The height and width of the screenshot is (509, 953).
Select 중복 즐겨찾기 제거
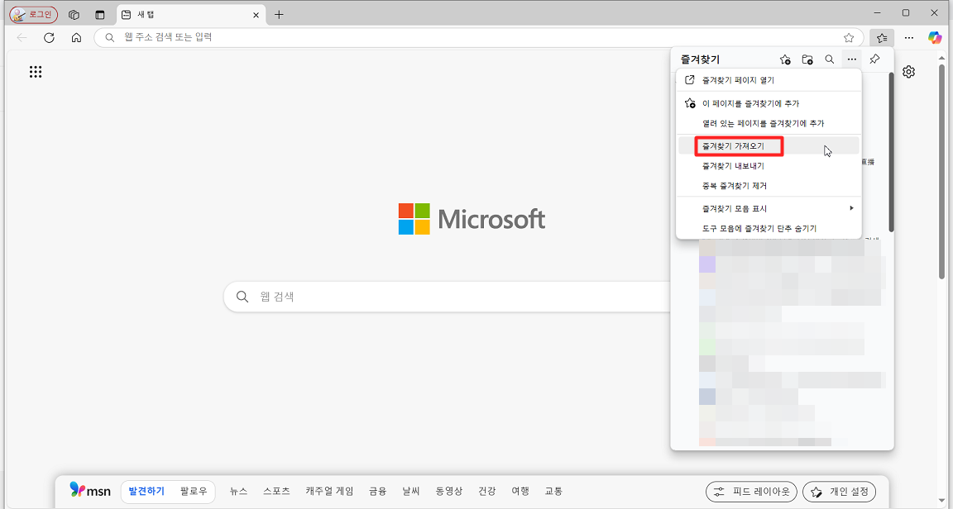[769, 186]
